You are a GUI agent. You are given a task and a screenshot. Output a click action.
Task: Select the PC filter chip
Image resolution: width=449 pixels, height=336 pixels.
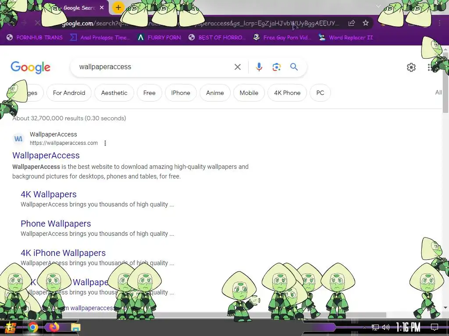tap(320, 93)
